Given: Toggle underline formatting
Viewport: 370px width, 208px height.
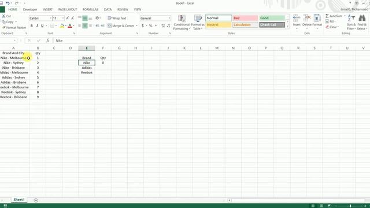Looking at the screenshot, I should [42, 25].
